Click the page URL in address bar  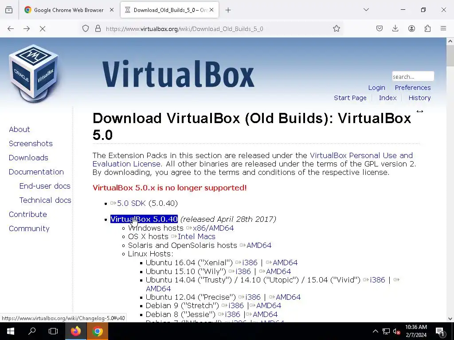click(x=184, y=29)
